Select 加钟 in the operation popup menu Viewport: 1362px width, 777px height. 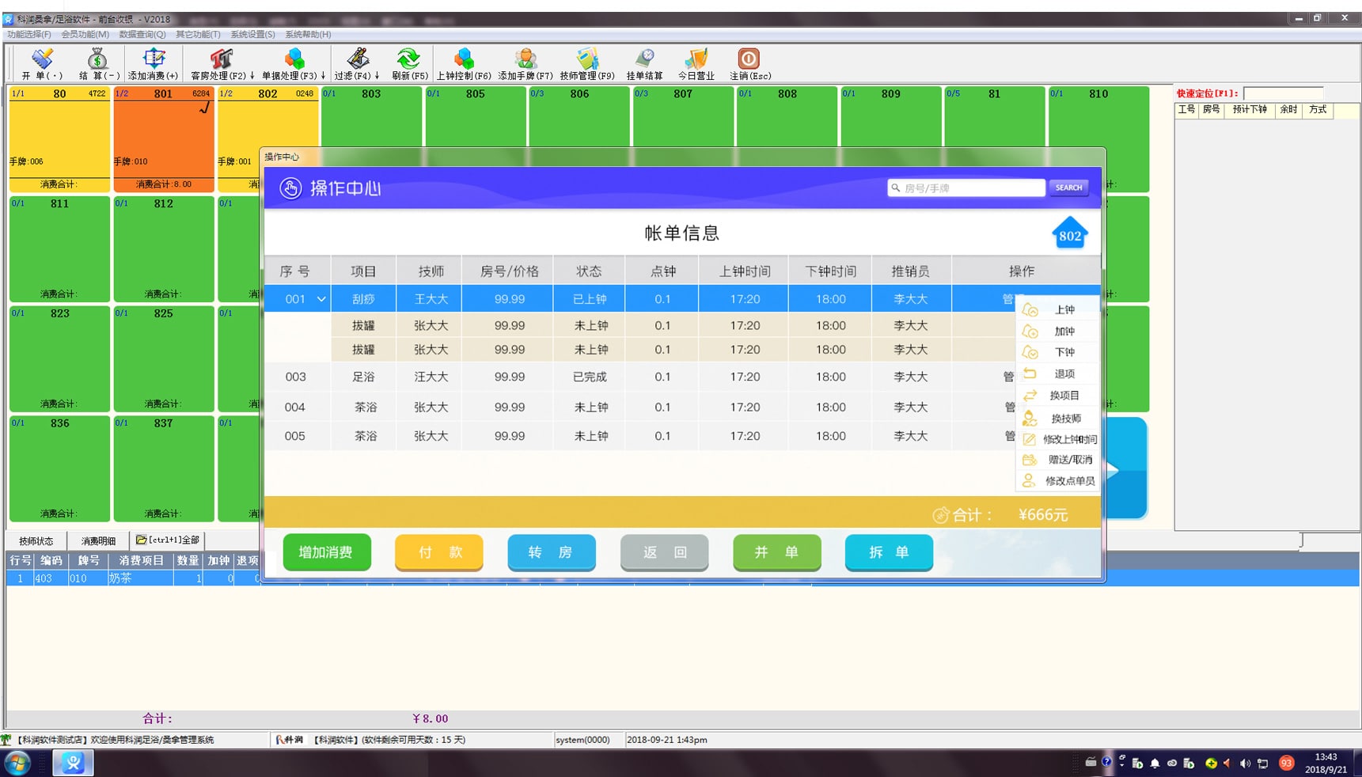point(1058,331)
